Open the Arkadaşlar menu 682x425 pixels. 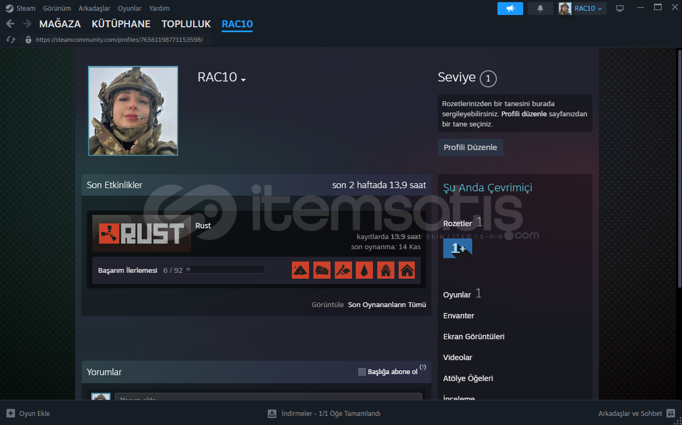(94, 8)
